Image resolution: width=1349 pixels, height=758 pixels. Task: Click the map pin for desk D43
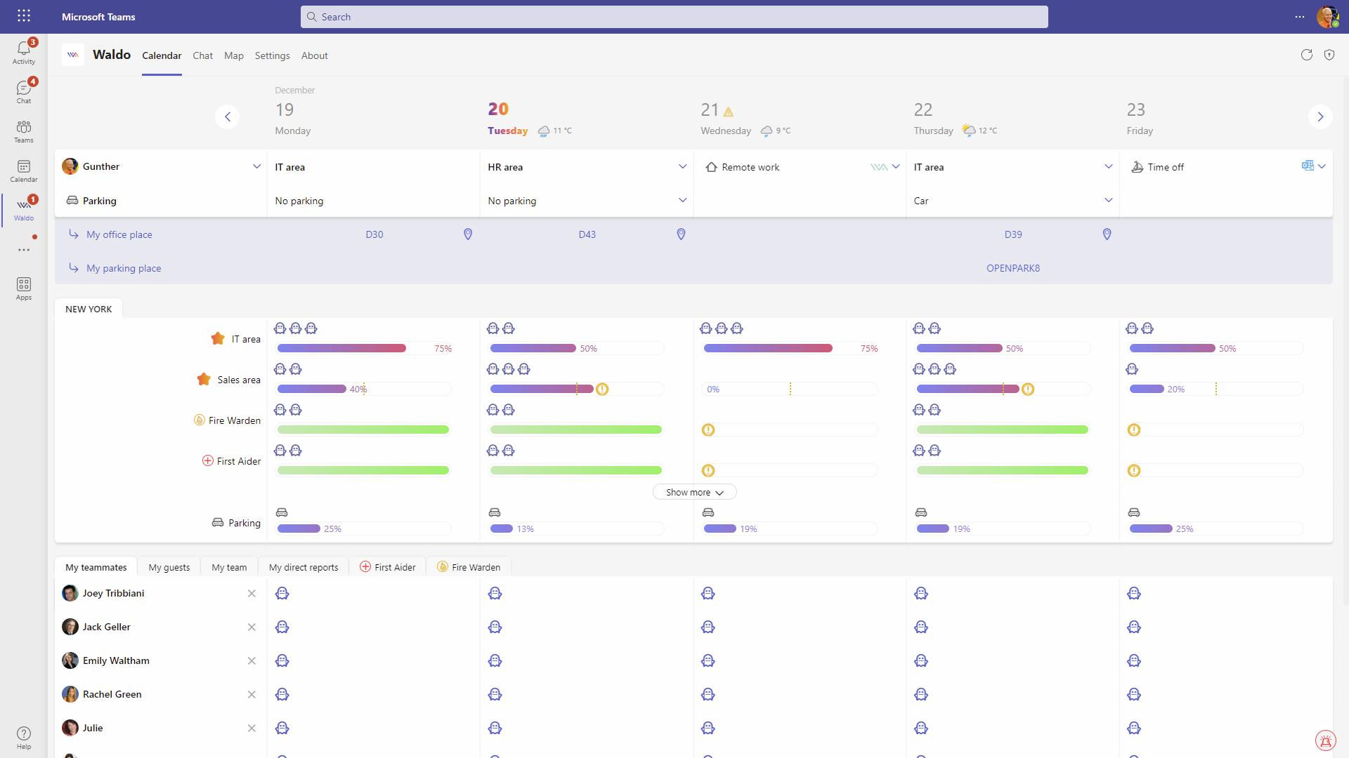point(681,234)
